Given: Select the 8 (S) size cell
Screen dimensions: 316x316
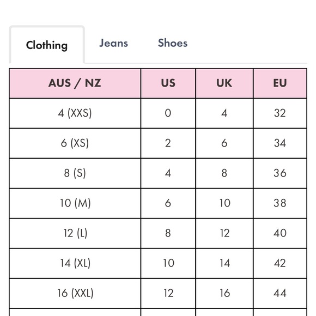Looking at the screenshot, I should (x=75, y=173).
